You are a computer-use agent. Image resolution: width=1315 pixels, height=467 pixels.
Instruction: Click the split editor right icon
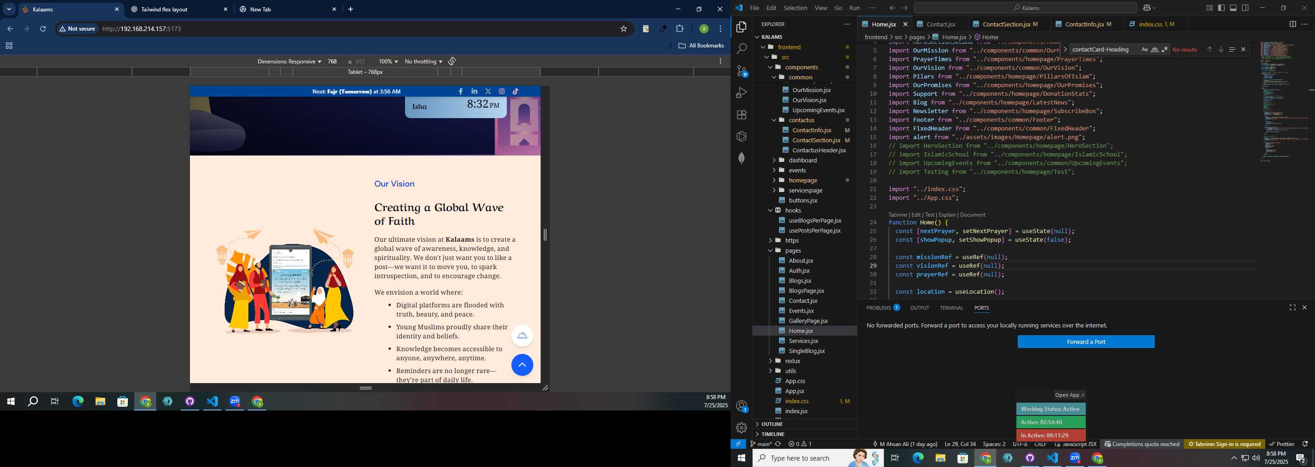coord(1292,24)
